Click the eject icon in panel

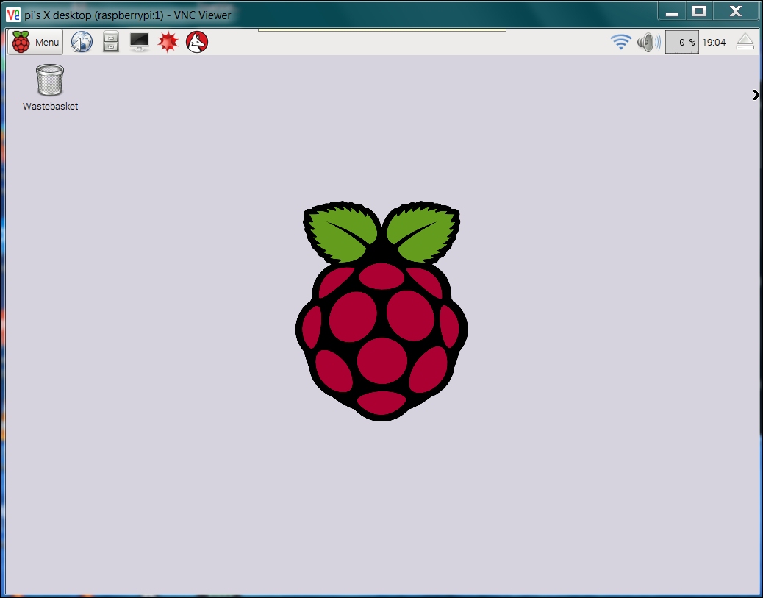[745, 42]
